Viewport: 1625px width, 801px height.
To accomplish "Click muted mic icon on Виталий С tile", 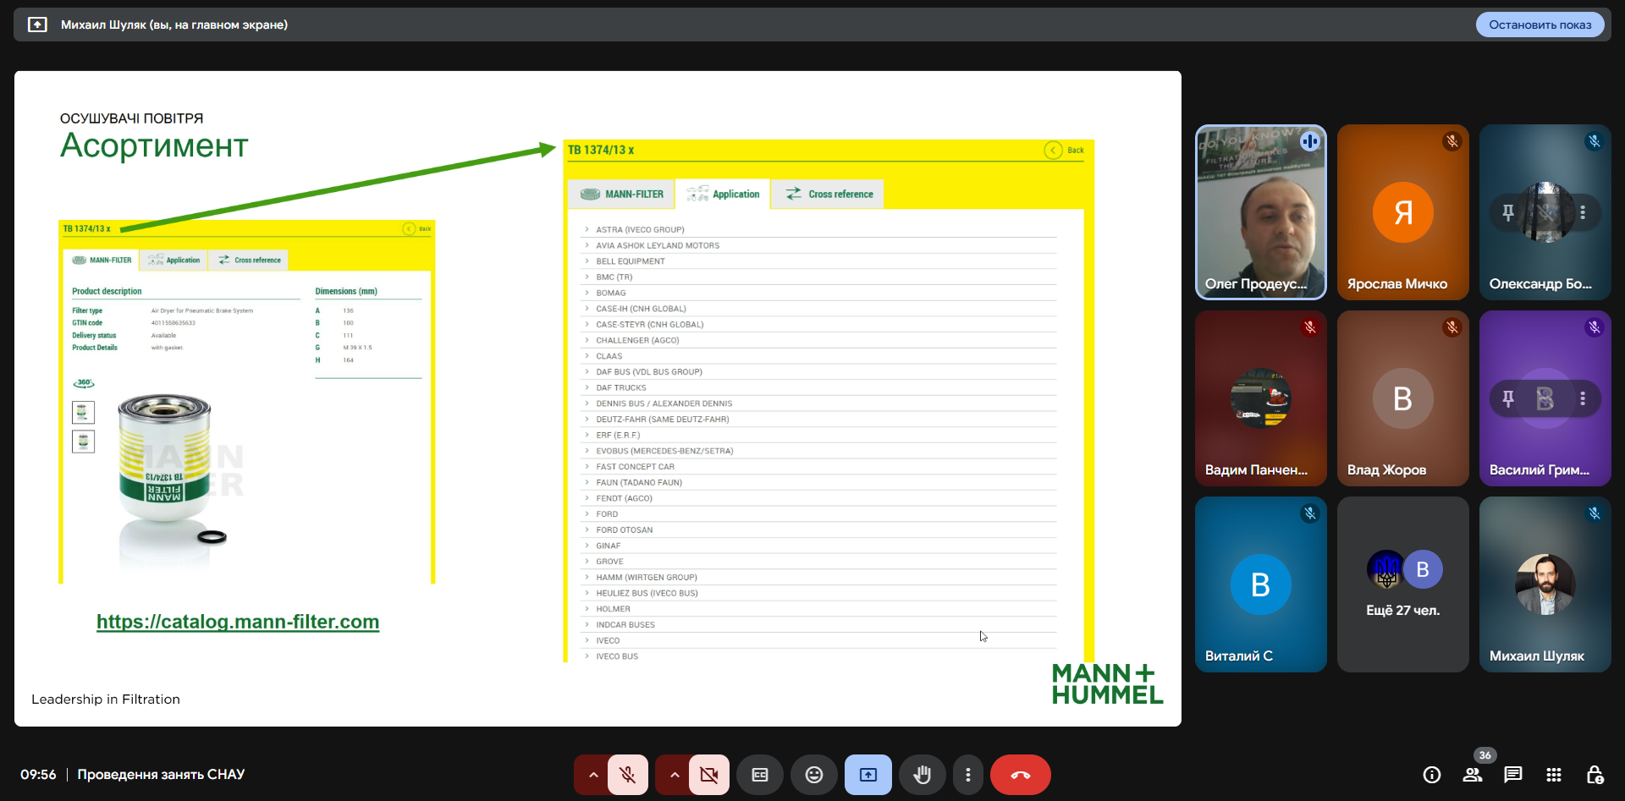I will (x=1310, y=513).
